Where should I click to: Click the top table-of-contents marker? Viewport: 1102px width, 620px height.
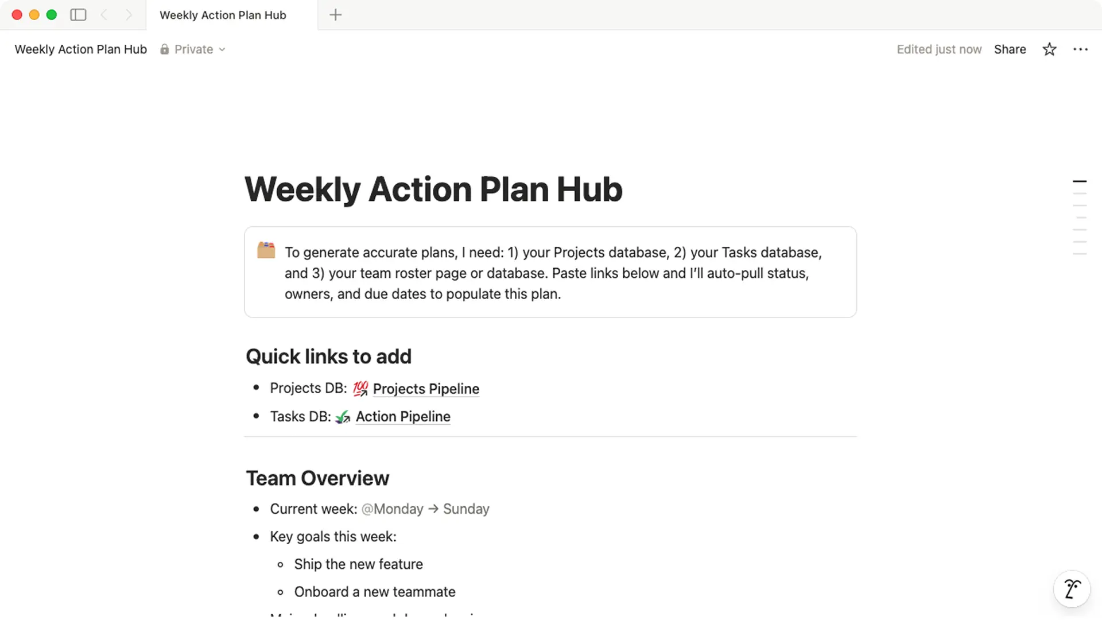1080,181
